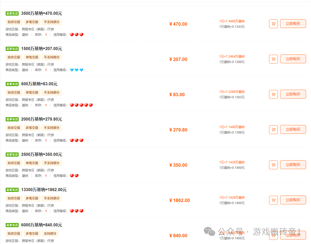The height and width of the screenshot is (244, 311).
Task: Buy the ¥470.00 listing now
Action: [293, 24]
